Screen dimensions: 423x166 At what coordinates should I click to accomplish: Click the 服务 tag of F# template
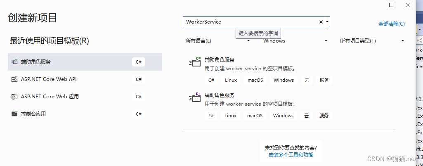point(324,116)
